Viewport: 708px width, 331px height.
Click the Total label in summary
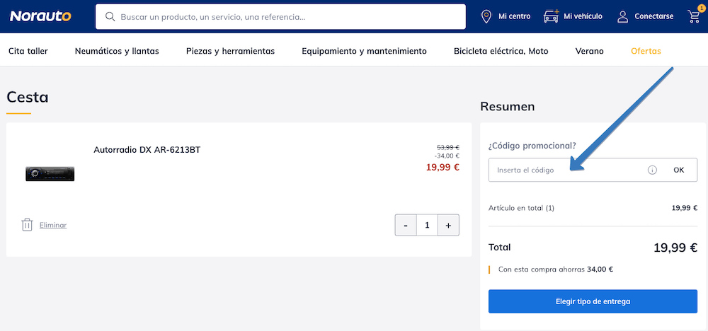pyautogui.click(x=499, y=247)
